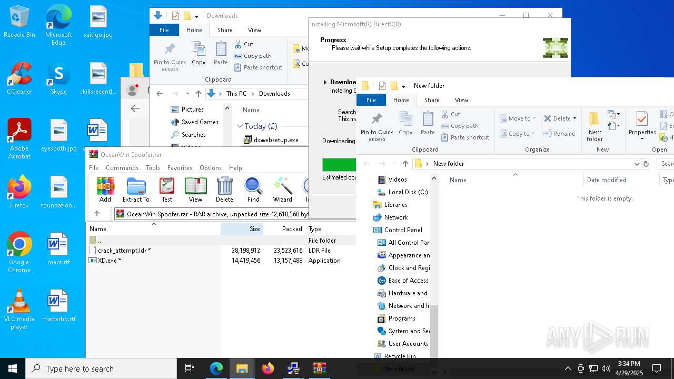
Task: Click the WinRAR Test icon
Action: (x=167, y=189)
